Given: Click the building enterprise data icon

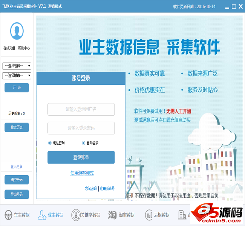Looking at the screenshot, I should click(x=182, y=215).
